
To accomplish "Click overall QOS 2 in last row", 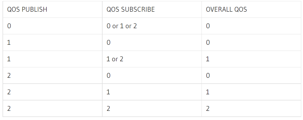I will point(208,109).
